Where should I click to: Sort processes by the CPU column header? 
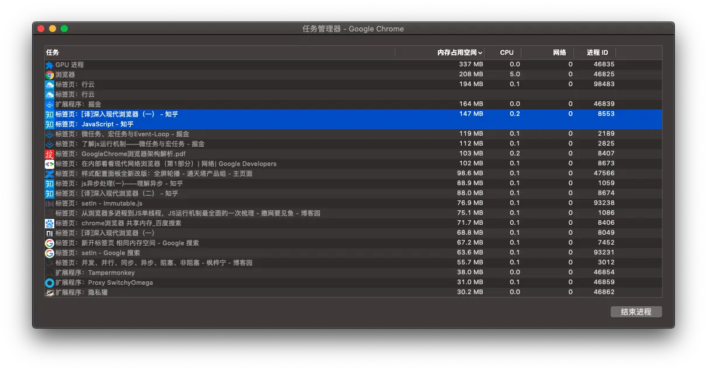(x=507, y=52)
